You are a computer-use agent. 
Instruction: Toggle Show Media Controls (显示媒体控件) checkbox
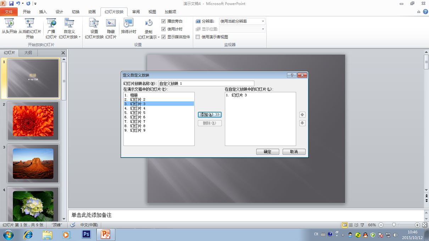(x=163, y=37)
